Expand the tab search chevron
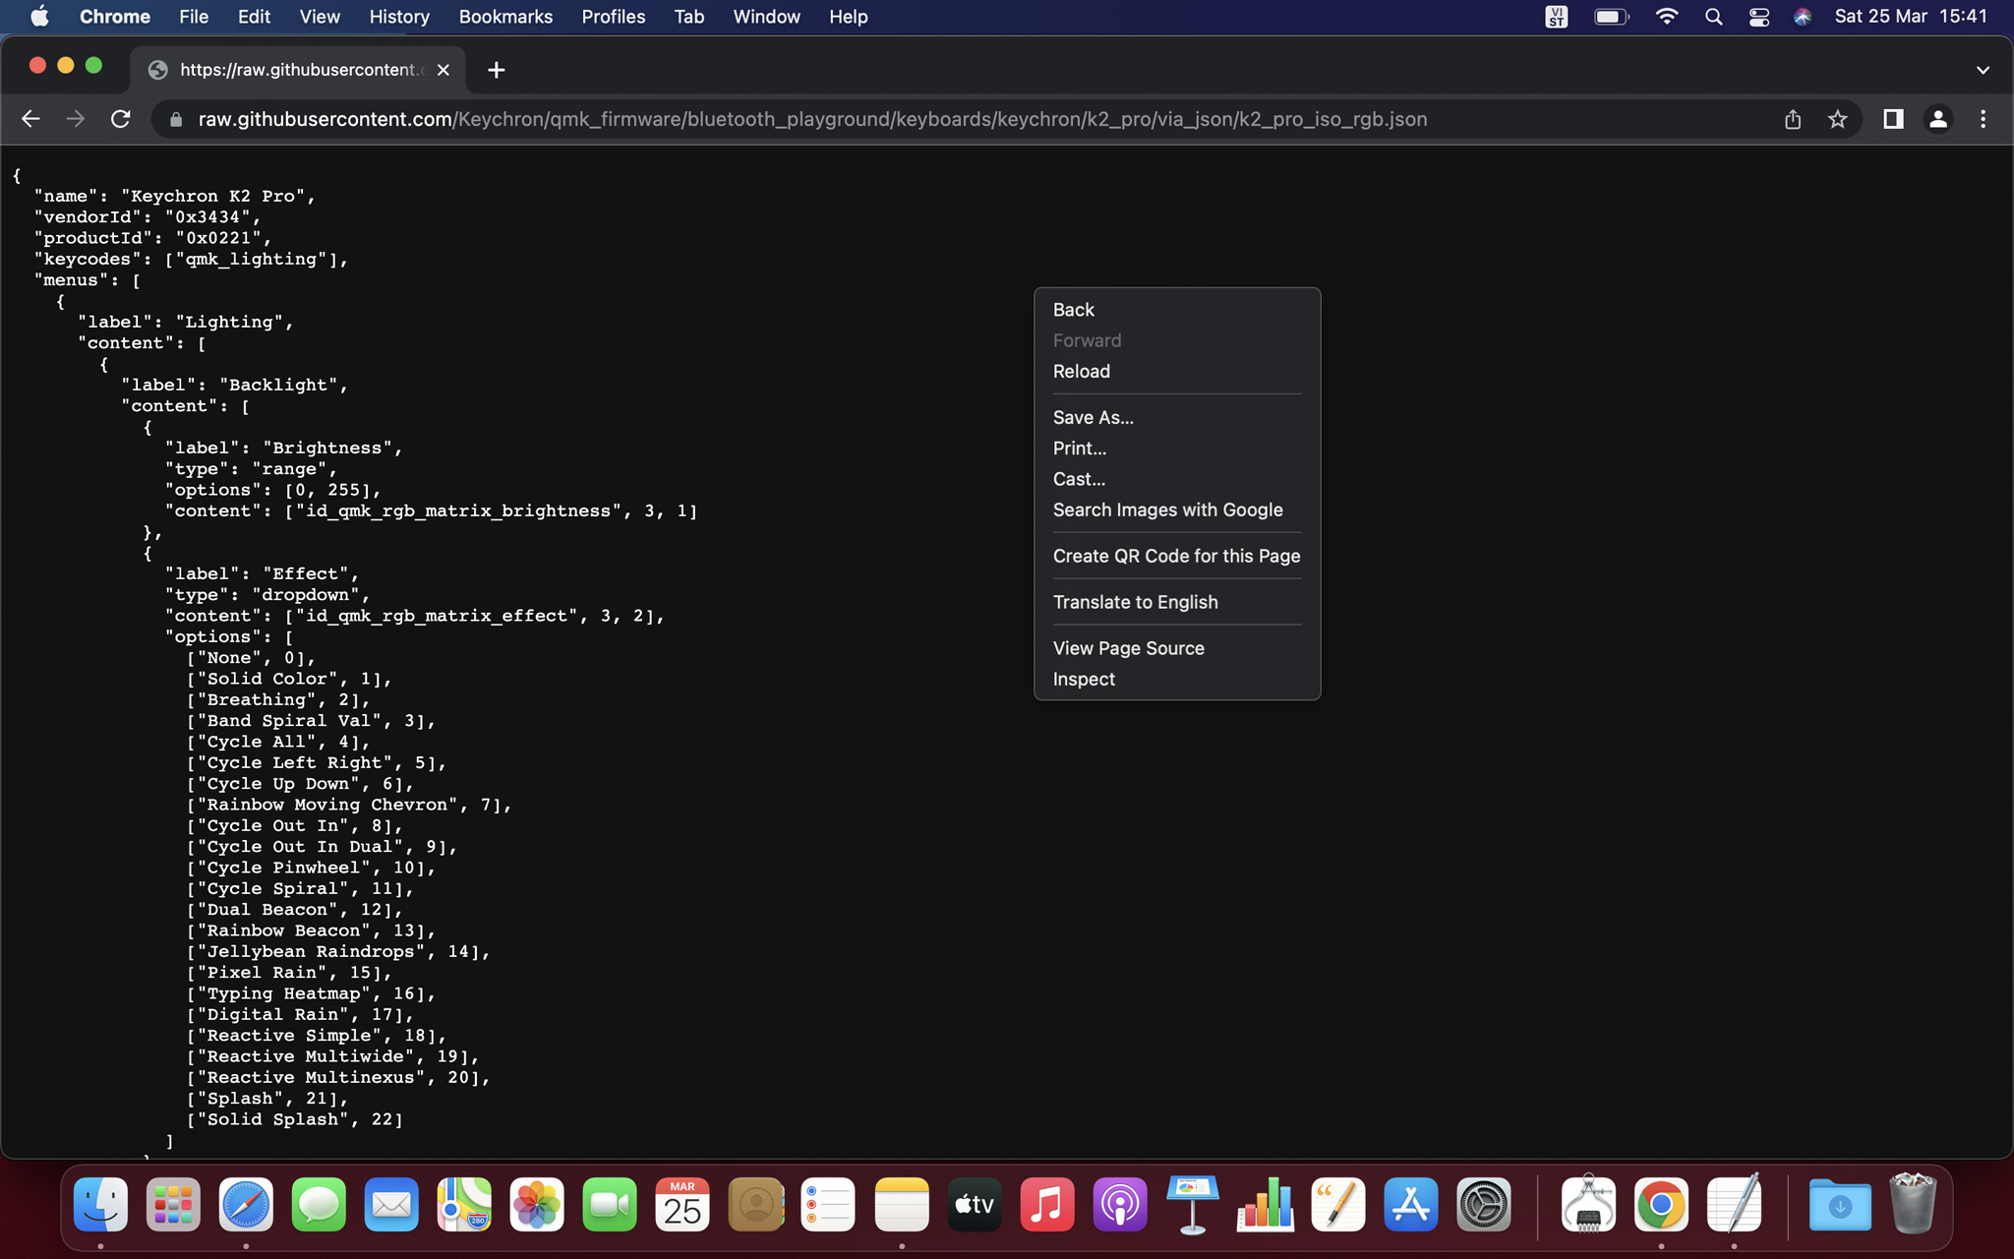 click(x=1982, y=70)
